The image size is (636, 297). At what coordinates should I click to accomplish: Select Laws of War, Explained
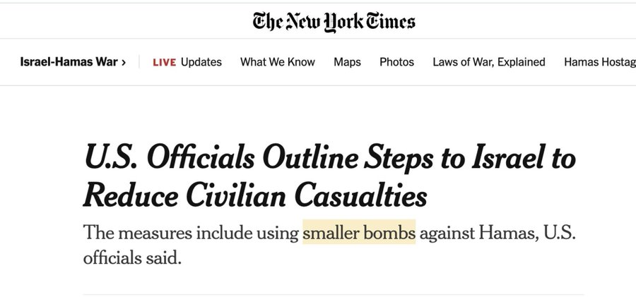tap(489, 62)
